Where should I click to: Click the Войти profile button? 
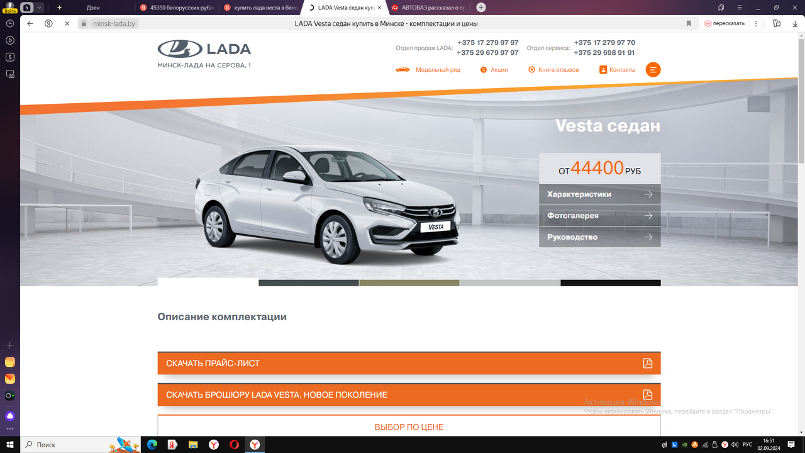click(x=9, y=8)
